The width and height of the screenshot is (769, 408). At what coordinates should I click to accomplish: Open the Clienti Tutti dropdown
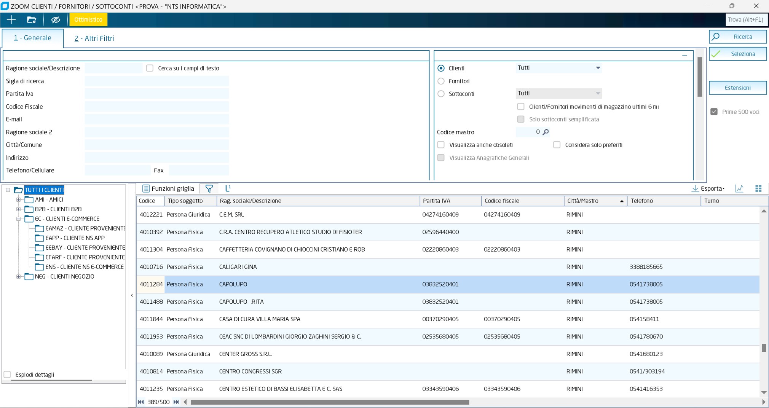coord(598,68)
